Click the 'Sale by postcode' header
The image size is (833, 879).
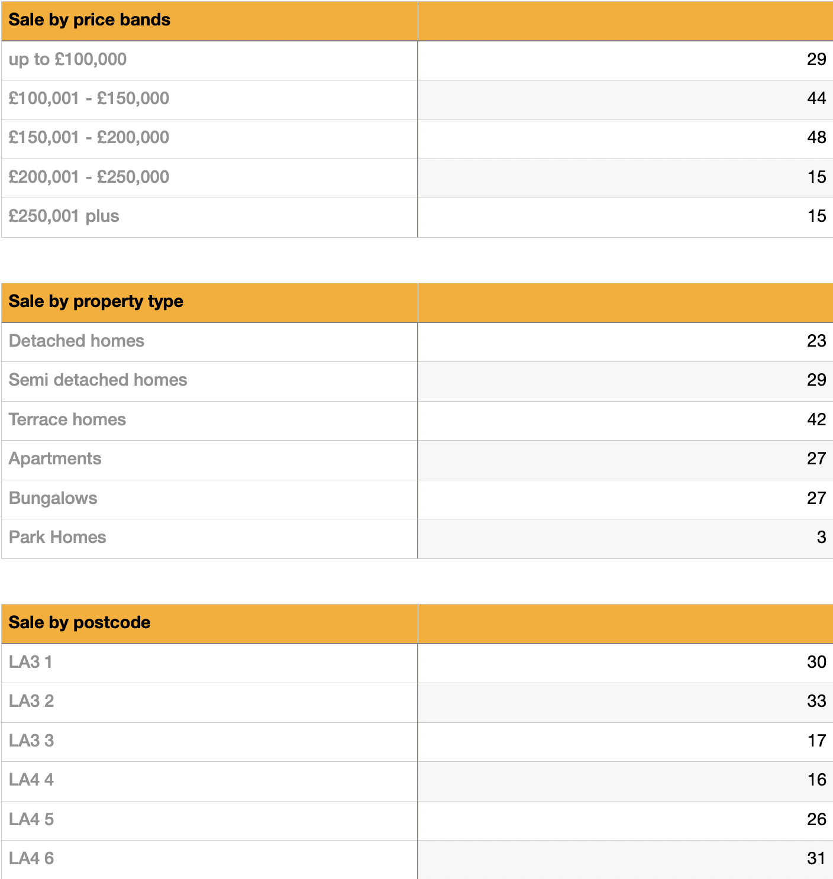click(x=79, y=623)
